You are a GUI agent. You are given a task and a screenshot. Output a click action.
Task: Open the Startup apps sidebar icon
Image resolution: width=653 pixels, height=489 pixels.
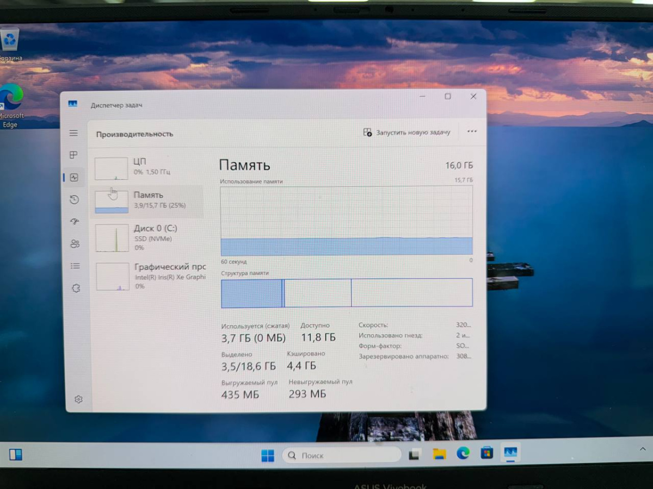coord(75,222)
